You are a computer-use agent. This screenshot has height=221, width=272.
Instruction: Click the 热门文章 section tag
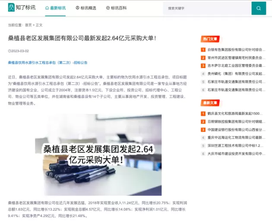[210, 39]
